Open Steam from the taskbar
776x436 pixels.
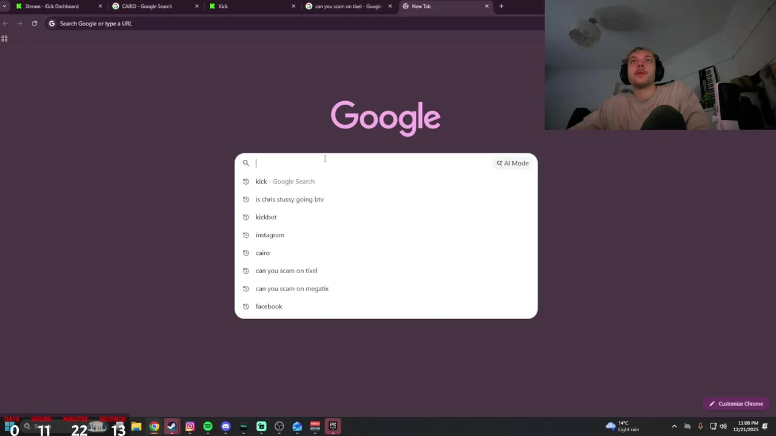172,426
